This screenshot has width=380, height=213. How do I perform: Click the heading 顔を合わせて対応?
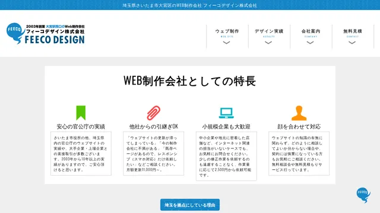[x=299, y=127]
